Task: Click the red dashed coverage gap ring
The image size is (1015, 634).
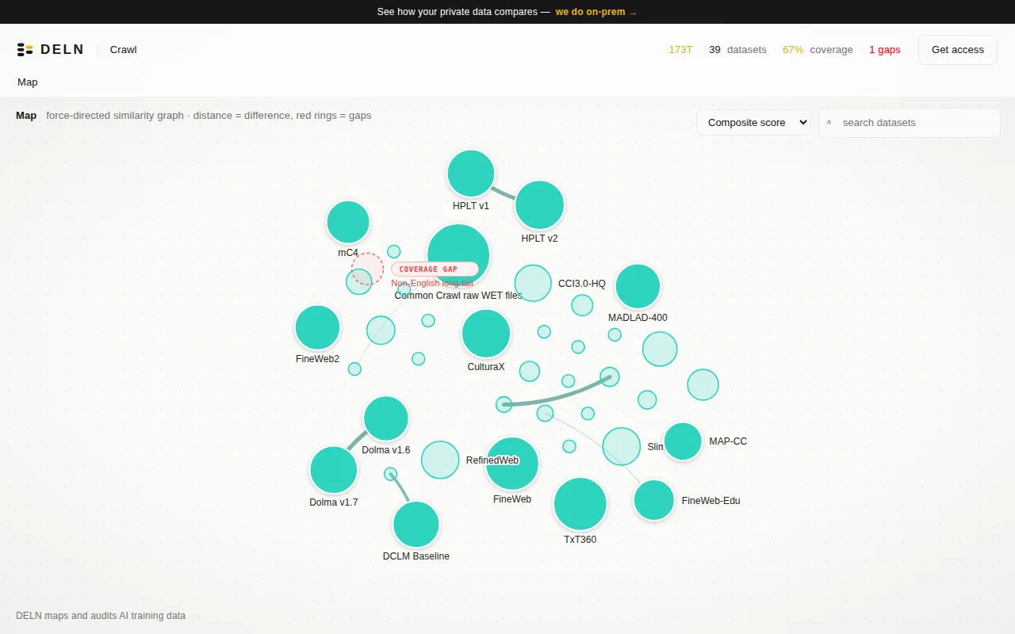Action: (x=367, y=269)
